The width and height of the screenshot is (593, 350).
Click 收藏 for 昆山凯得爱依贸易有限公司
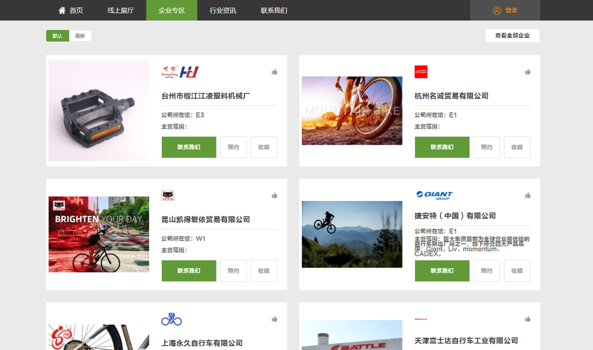pyautogui.click(x=264, y=271)
